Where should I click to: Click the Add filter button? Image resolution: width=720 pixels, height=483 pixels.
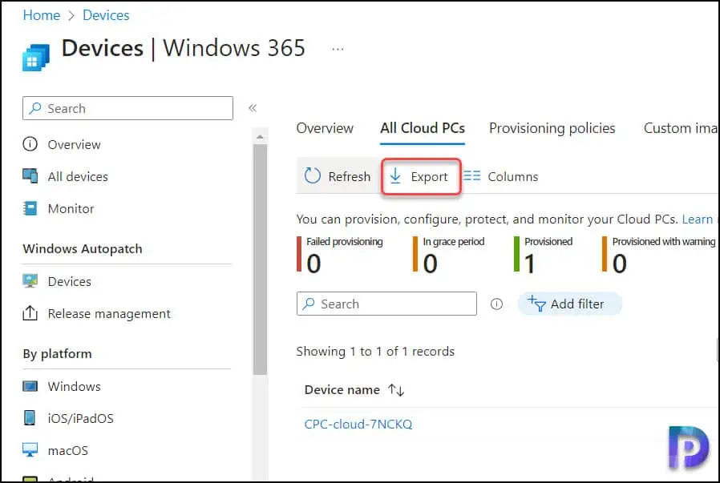tap(569, 304)
